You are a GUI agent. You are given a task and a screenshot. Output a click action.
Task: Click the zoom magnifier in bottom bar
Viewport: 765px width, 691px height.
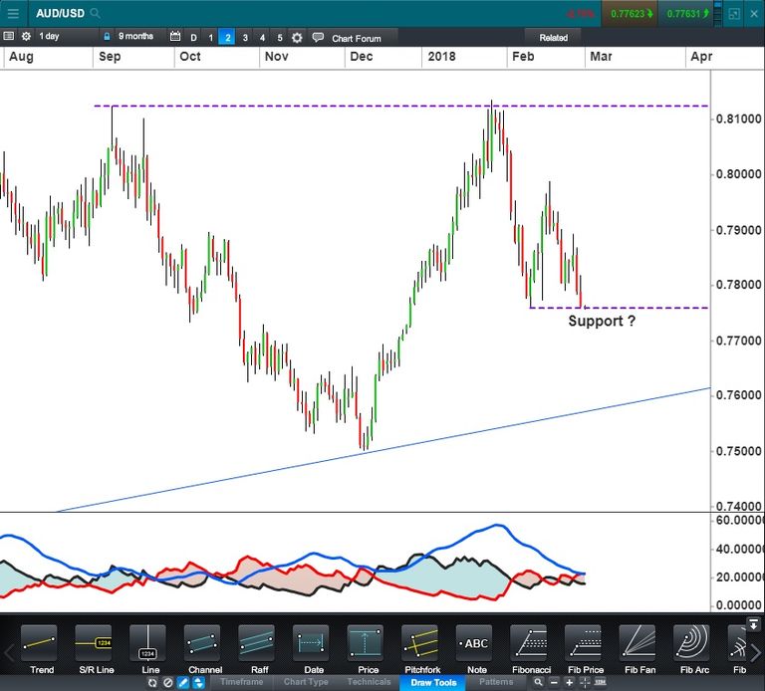click(x=538, y=682)
